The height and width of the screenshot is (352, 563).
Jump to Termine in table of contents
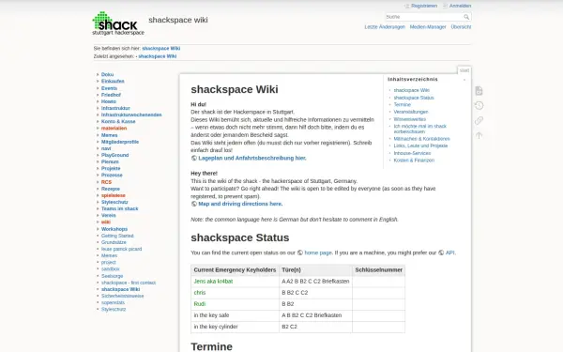click(403, 104)
